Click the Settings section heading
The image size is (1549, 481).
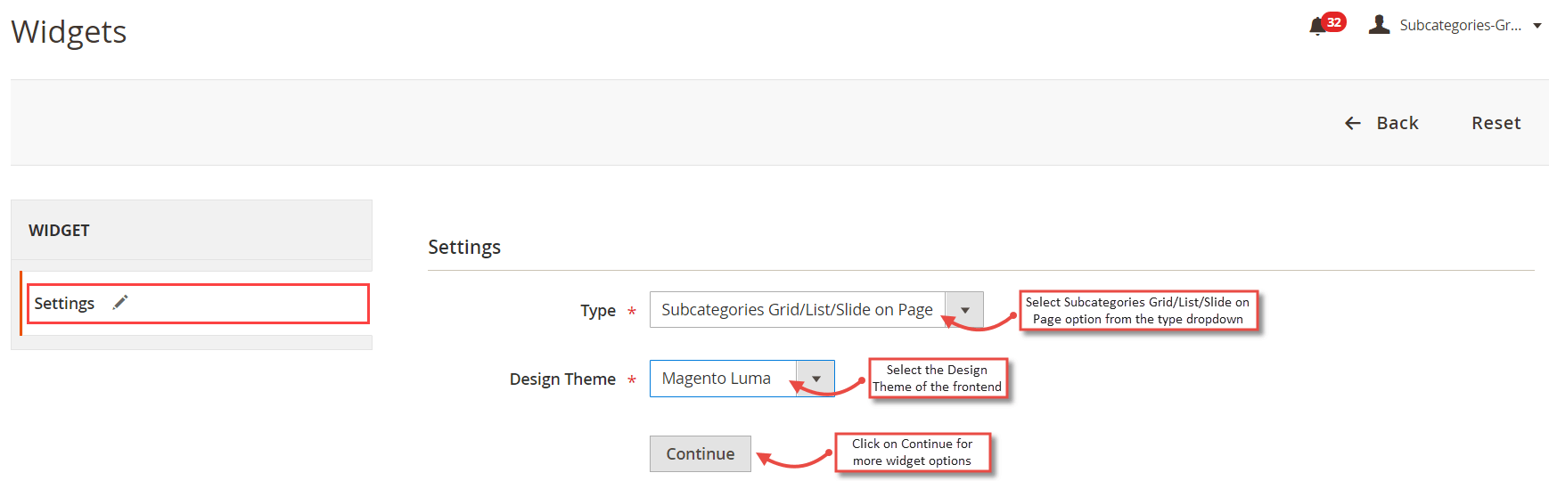(x=464, y=247)
